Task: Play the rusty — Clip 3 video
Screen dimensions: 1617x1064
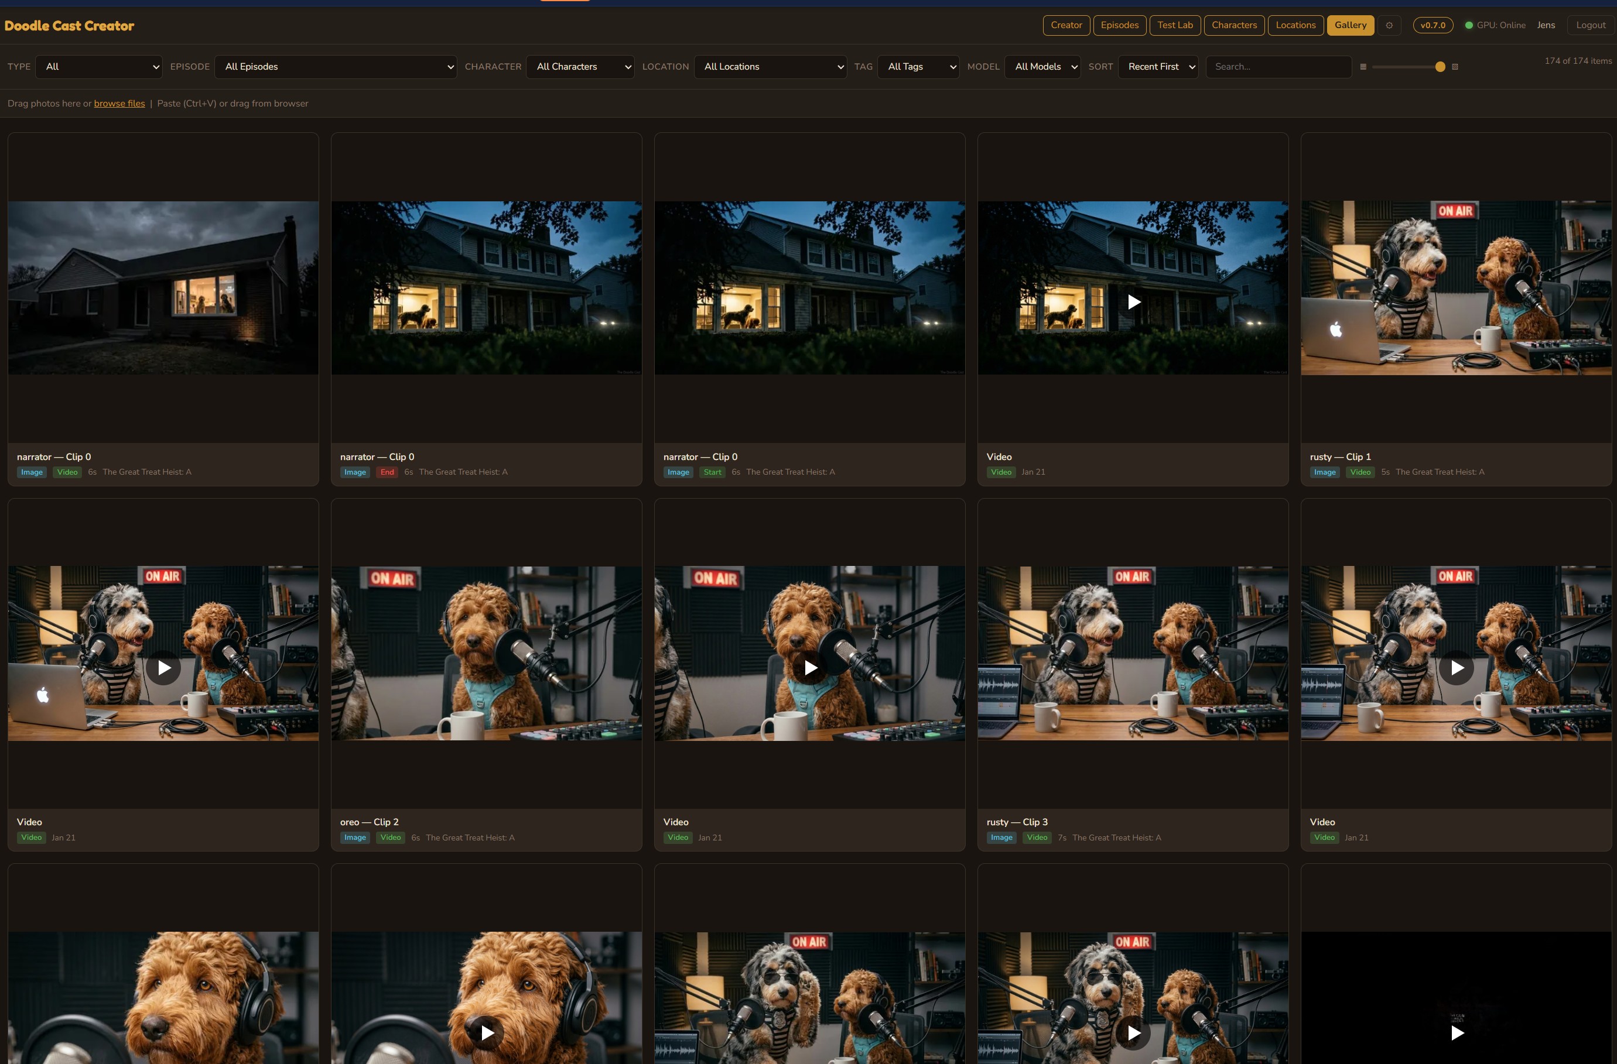Action: coord(1132,667)
